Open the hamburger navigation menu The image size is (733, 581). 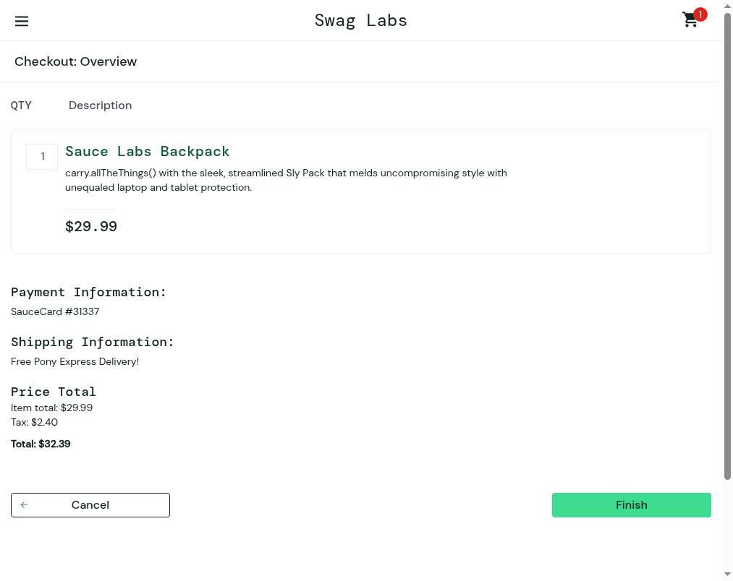(x=22, y=21)
